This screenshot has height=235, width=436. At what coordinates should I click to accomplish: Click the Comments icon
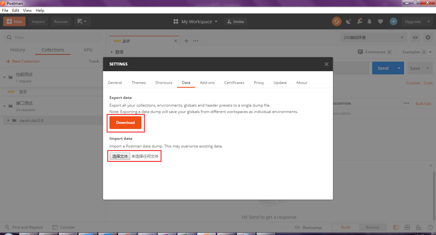pyautogui.click(x=360, y=52)
